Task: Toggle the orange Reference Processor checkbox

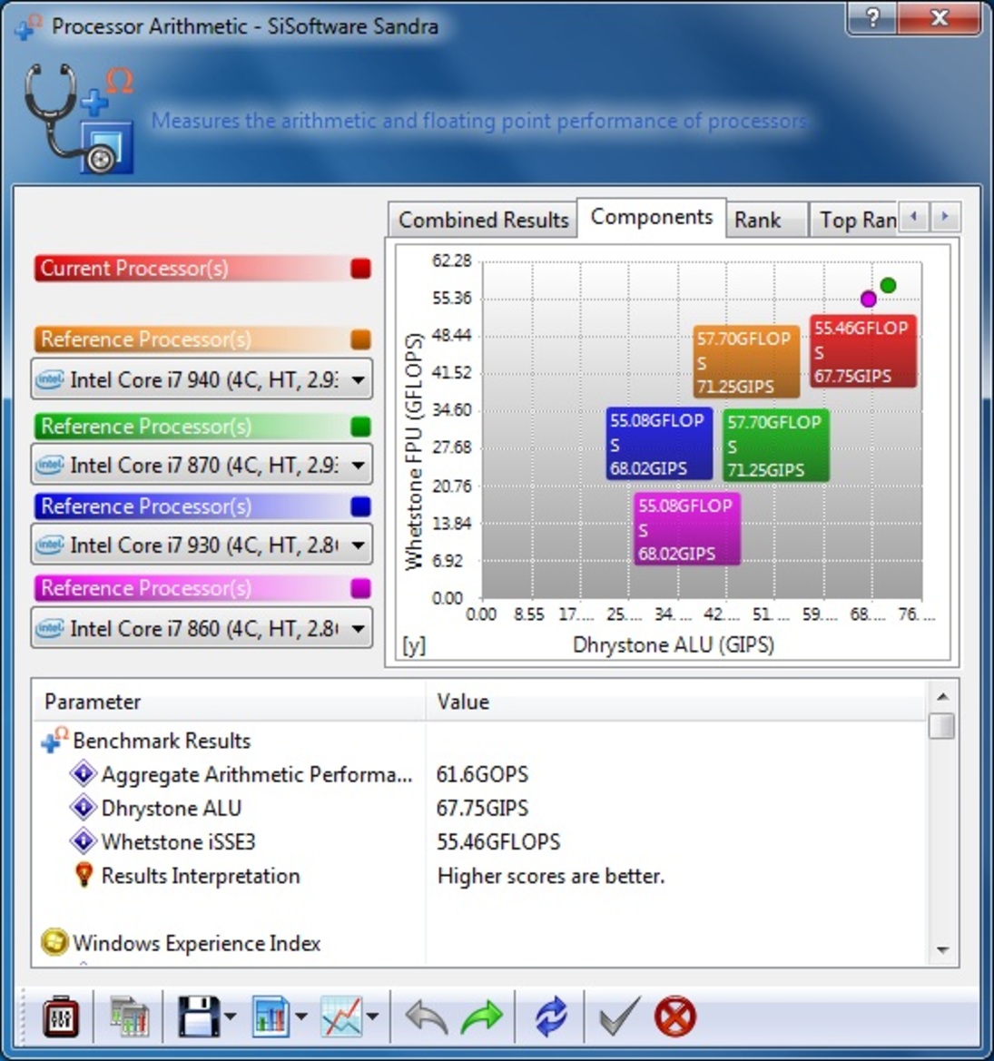Action: (360, 339)
